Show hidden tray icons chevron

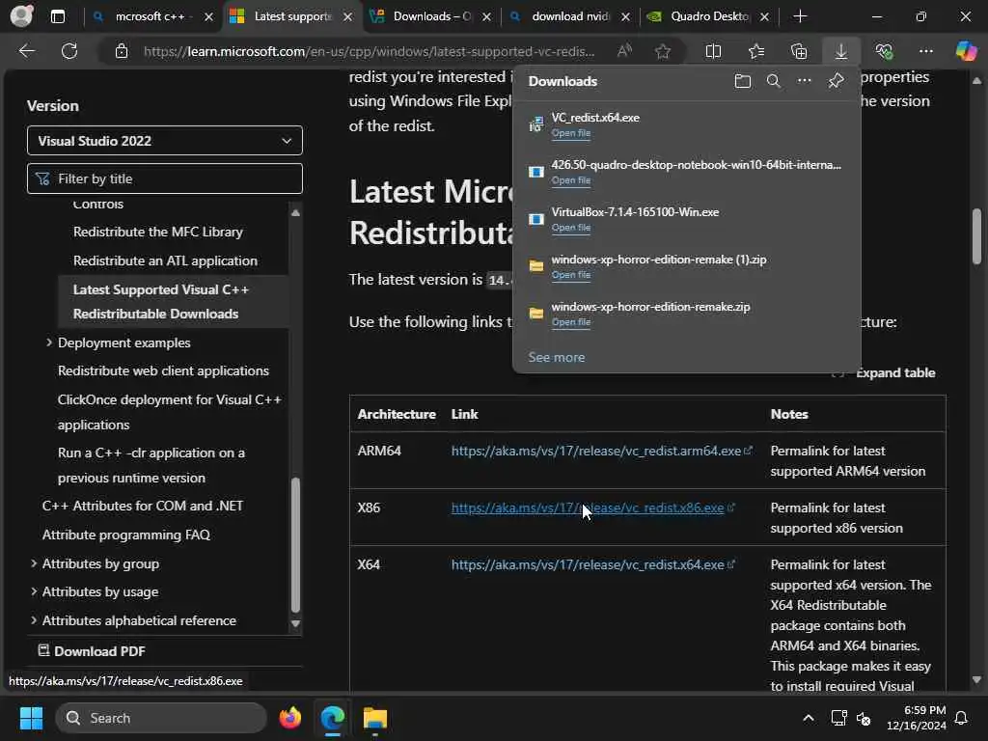[x=808, y=718]
